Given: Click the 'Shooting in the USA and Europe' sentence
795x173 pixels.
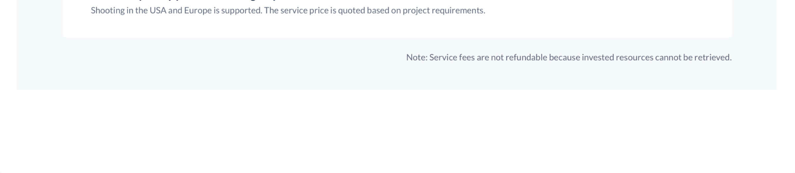Looking at the screenshot, I should (177, 11).
